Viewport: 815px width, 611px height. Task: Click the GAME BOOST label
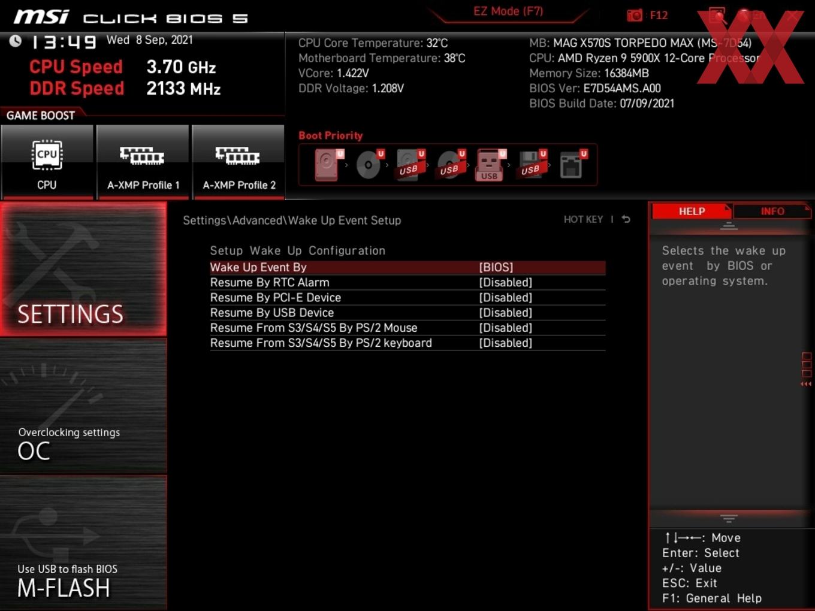(41, 115)
